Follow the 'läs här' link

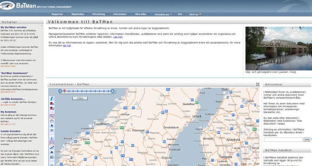[67, 45]
